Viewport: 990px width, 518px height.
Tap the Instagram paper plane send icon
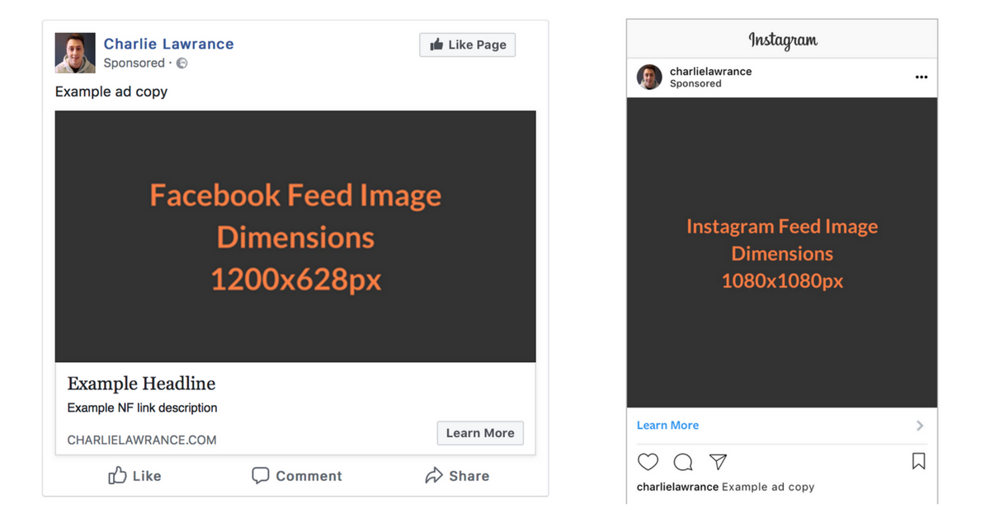point(719,462)
